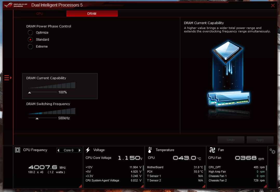Viewport: 280px width, 192px height.
Task: Click the +5V voltage row
Action: [114, 172]
